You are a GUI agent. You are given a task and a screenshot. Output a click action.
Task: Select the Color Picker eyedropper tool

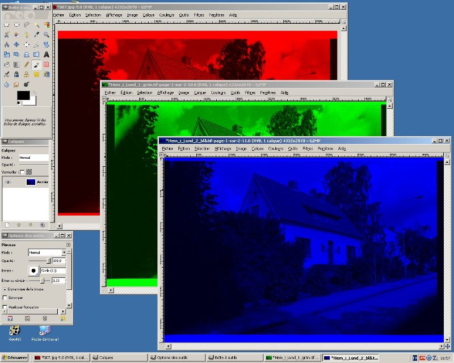[x=37, y=35]
